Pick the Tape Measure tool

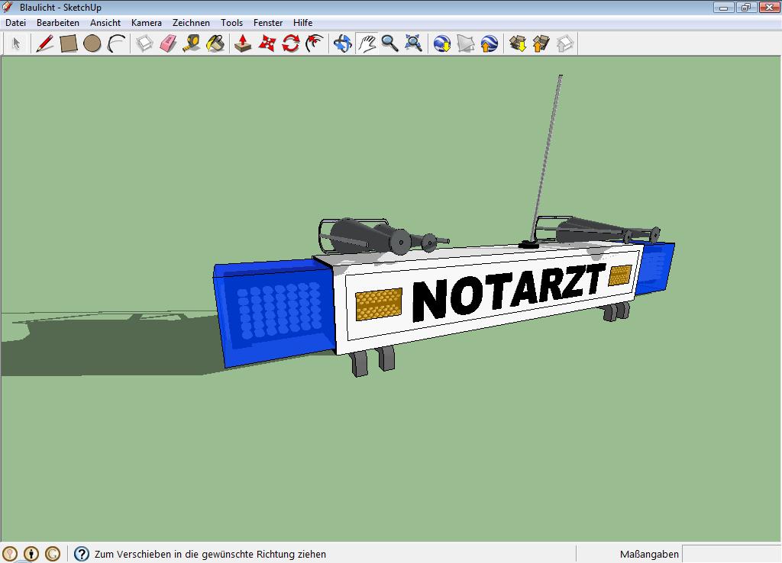pos(192,43)
